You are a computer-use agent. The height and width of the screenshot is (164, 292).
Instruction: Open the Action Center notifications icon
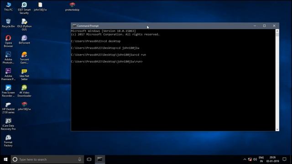click(284, 159)
